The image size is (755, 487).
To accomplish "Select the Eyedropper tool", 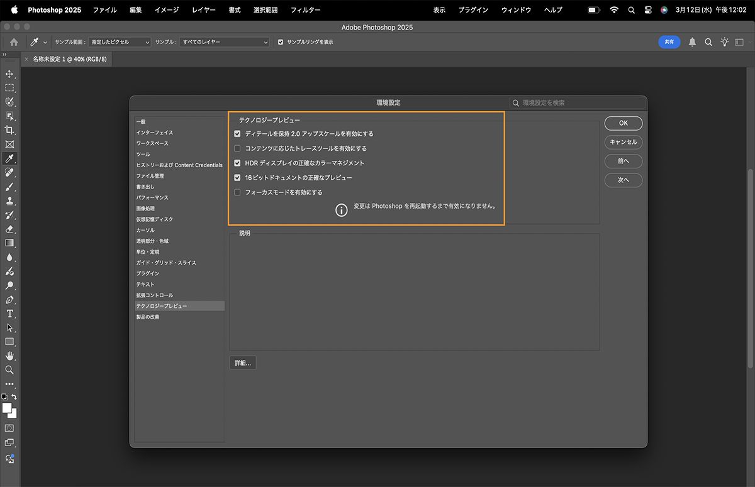I will coord(9,158).
